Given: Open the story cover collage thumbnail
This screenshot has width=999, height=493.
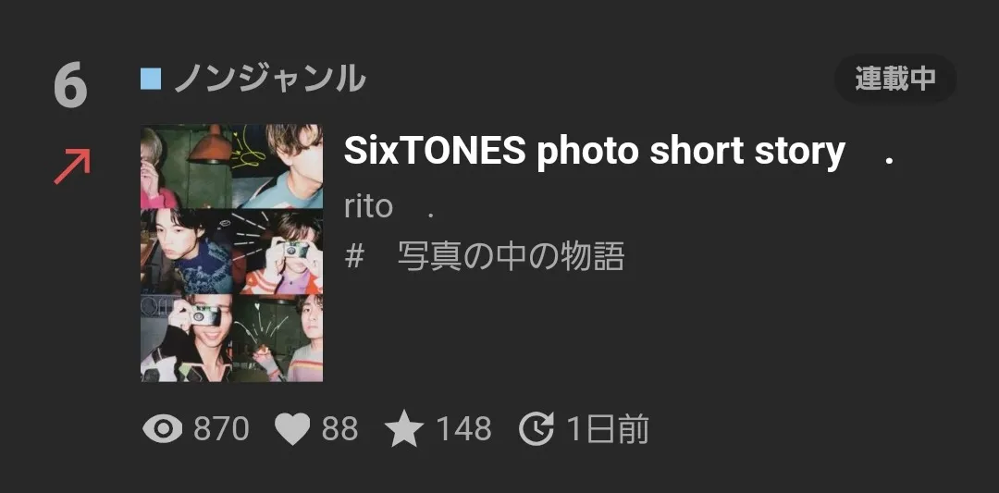Looking at the screenshot, I should [x=231, y=253].
